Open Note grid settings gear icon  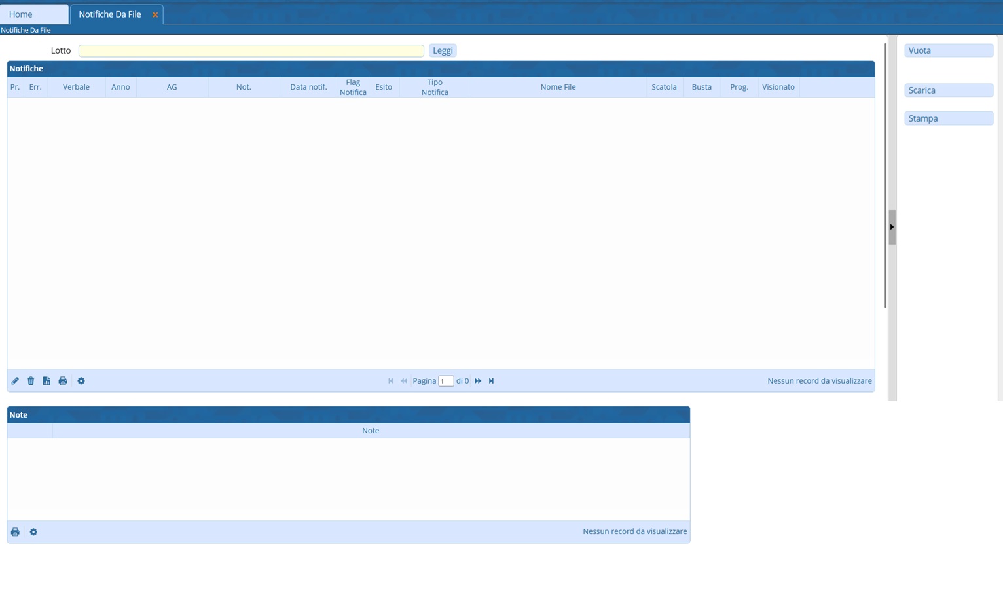(x=33, y=532)
